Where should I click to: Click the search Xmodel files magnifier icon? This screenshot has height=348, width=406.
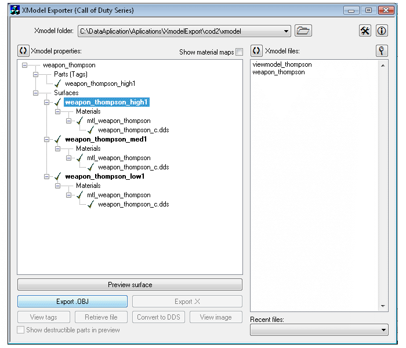[x=382, y=50]
